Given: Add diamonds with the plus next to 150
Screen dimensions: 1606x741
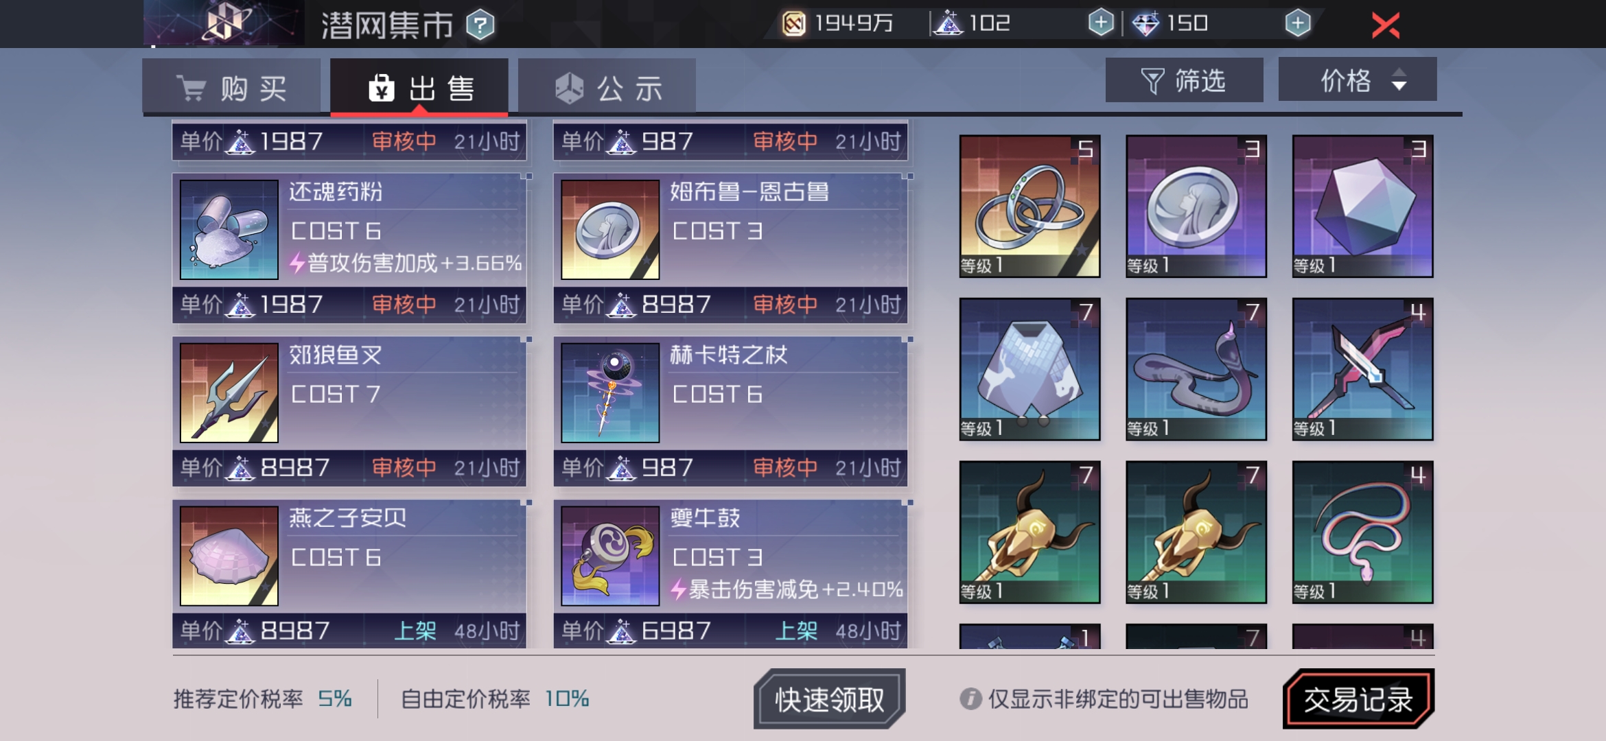Looking at the screenshot, I should (x=1297, y=23).
